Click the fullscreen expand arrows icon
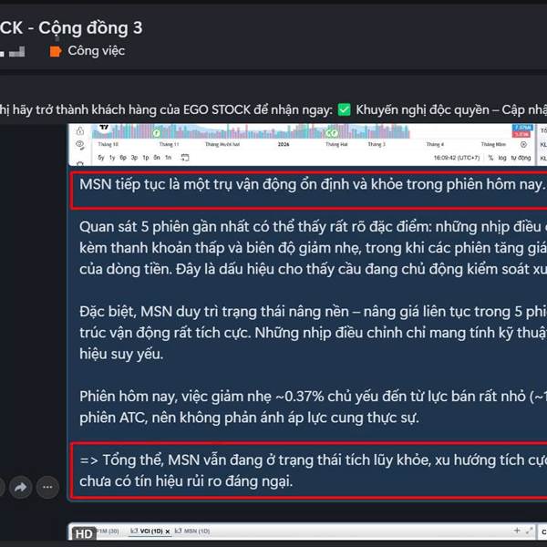Screen dimensions: 547x547 tap(529, 531)
